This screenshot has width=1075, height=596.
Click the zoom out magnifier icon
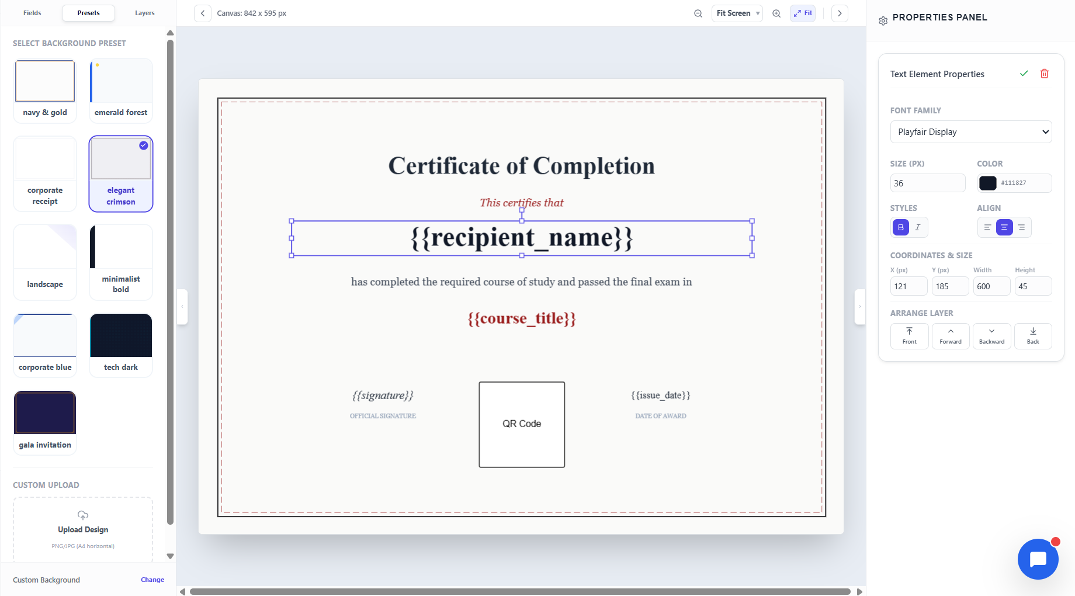(698, 13)
